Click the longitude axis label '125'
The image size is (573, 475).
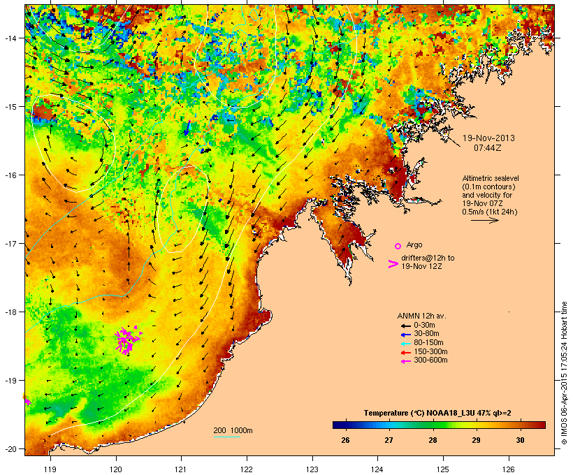[443, 469]
